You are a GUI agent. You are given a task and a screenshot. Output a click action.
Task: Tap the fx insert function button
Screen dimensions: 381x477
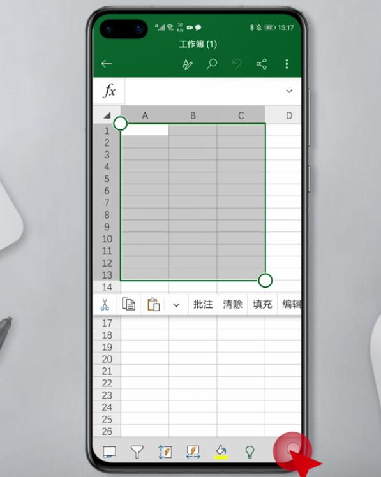(109, 91)
